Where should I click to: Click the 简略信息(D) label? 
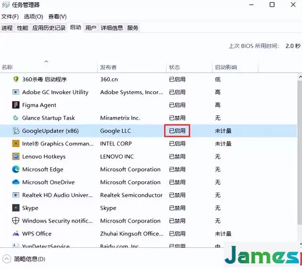pyautogui.click(x=29, y=259)
